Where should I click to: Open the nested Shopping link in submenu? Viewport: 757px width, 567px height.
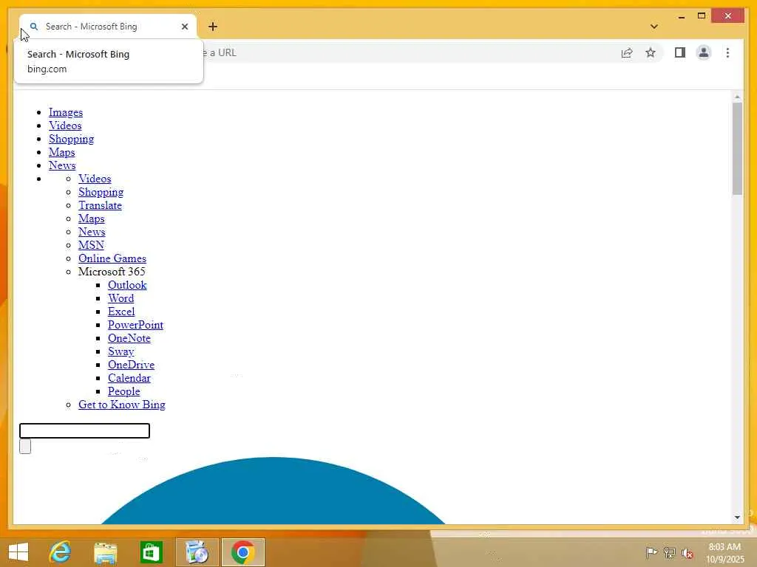[101, 192]
